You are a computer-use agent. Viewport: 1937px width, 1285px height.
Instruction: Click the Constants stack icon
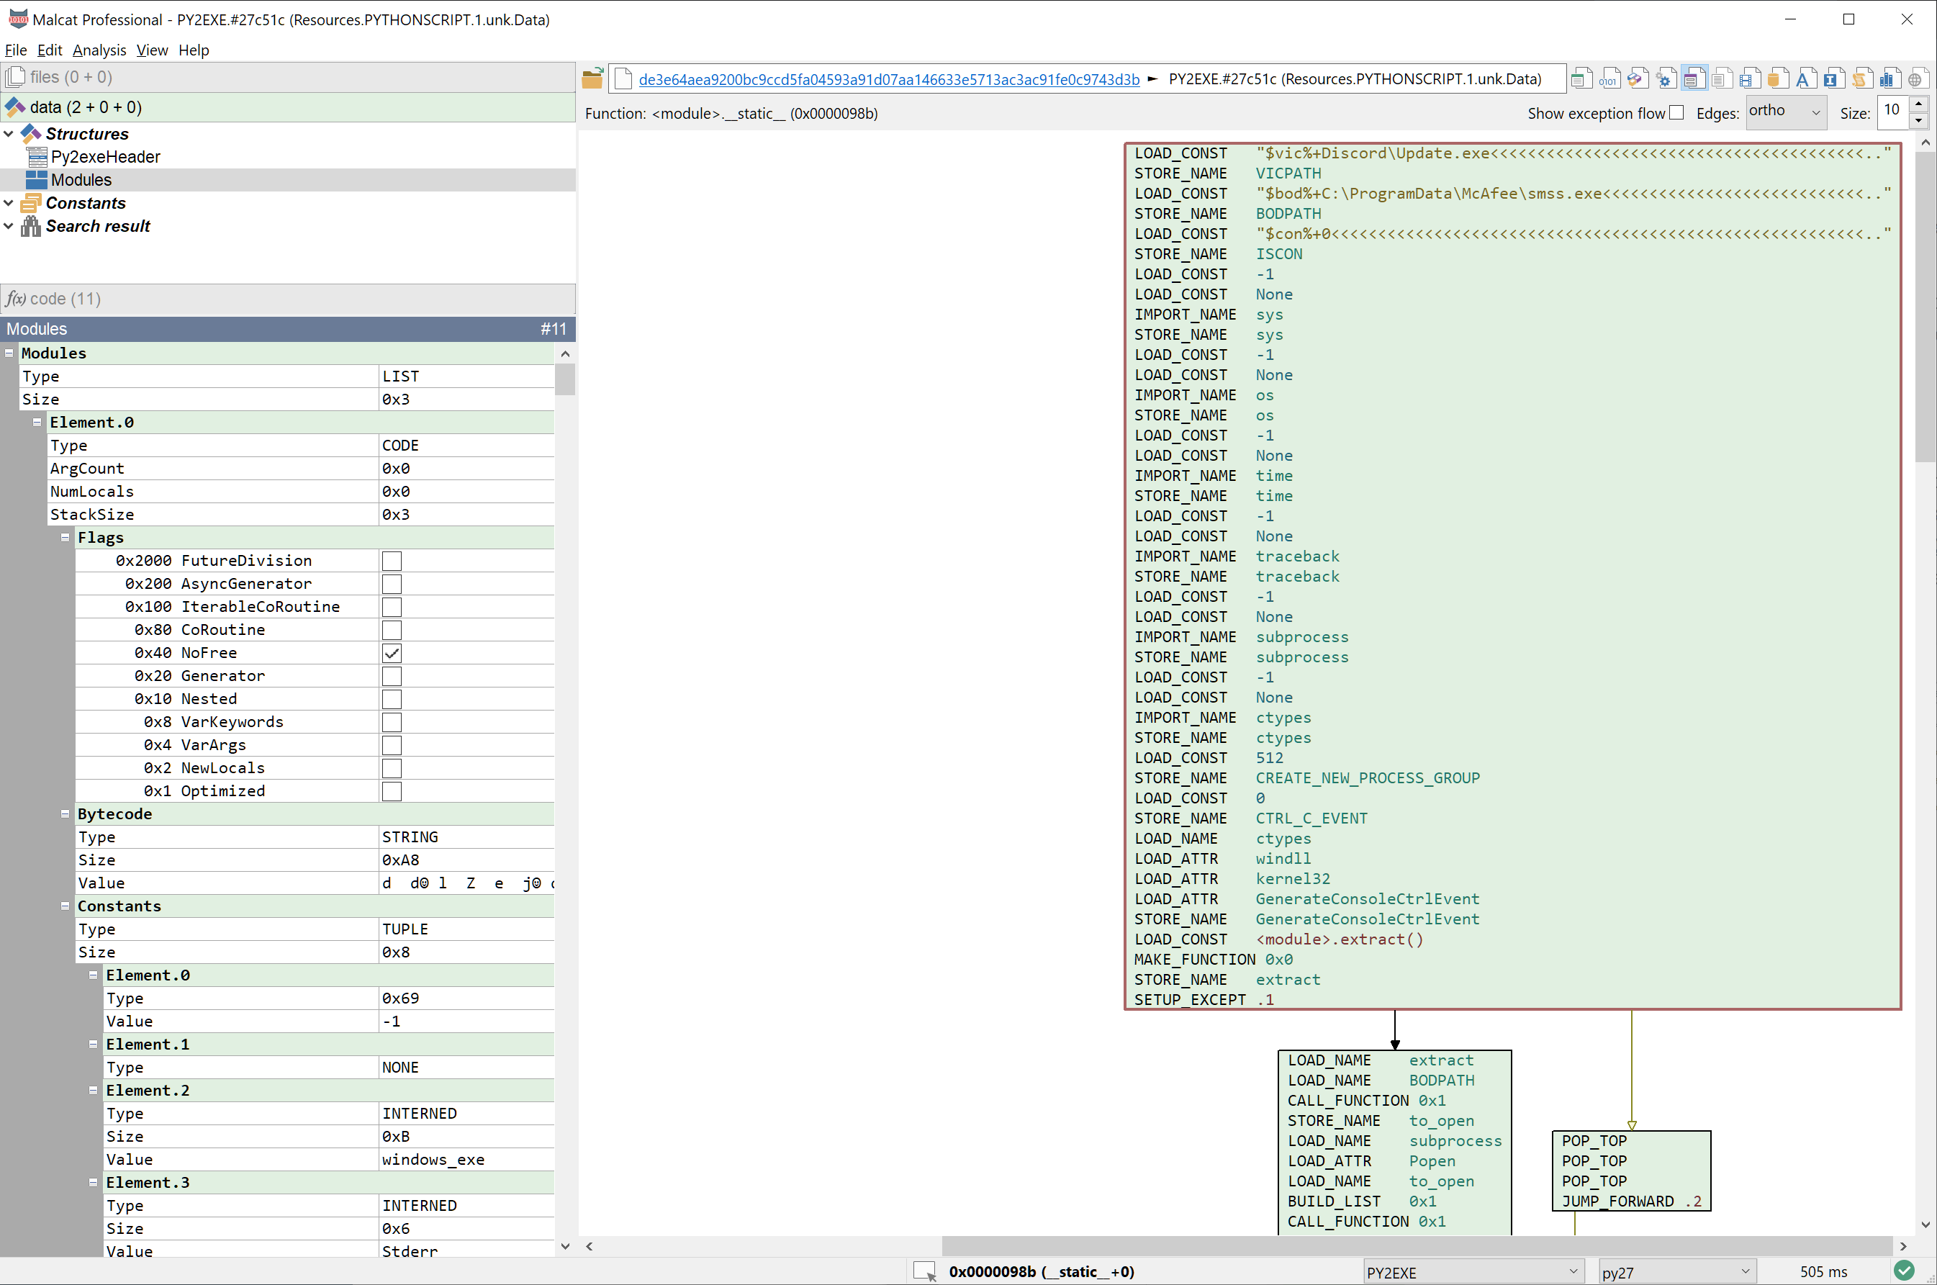pos(31,202)
